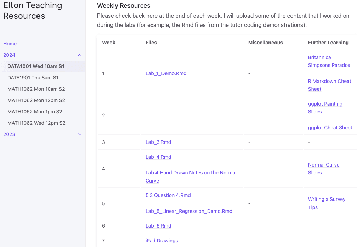The width and height of the screenshot is (357, 247).
Task: Download Lab_3.Rmd file
Action: point(158,142)
